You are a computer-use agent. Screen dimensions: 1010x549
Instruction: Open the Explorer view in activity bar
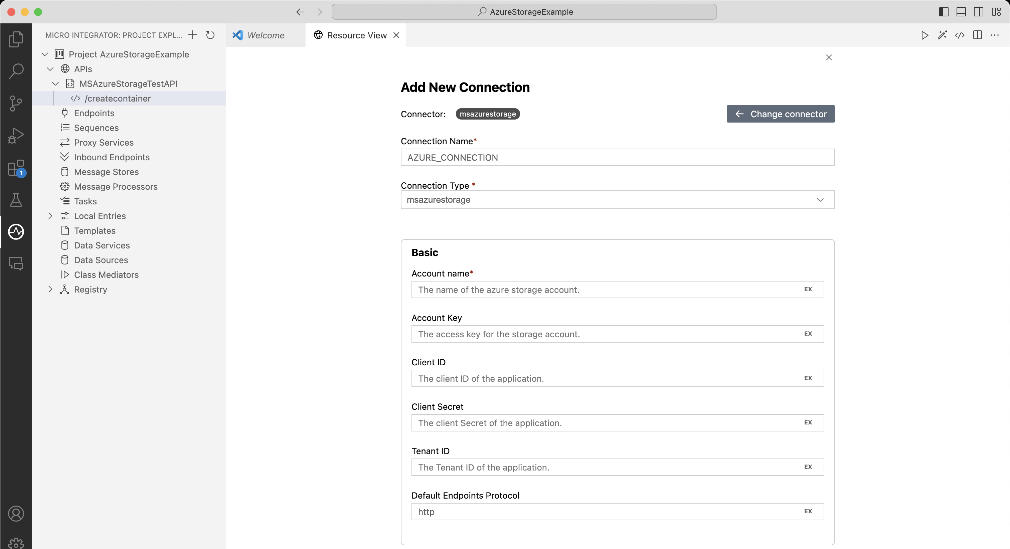(x=16, y=39)
